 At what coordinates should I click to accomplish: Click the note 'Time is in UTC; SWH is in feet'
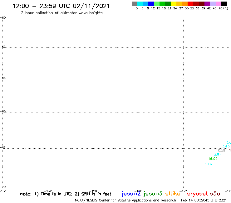(66, 194)
